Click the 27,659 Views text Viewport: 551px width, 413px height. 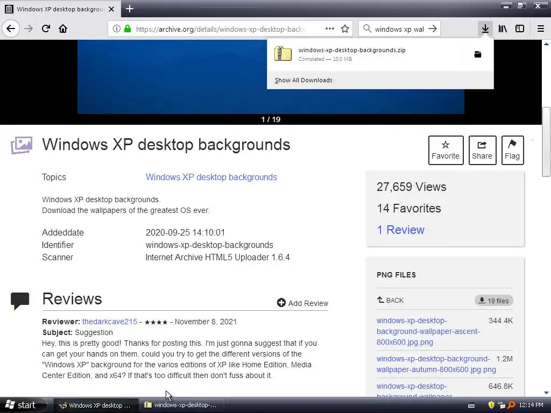pos(412,187)
